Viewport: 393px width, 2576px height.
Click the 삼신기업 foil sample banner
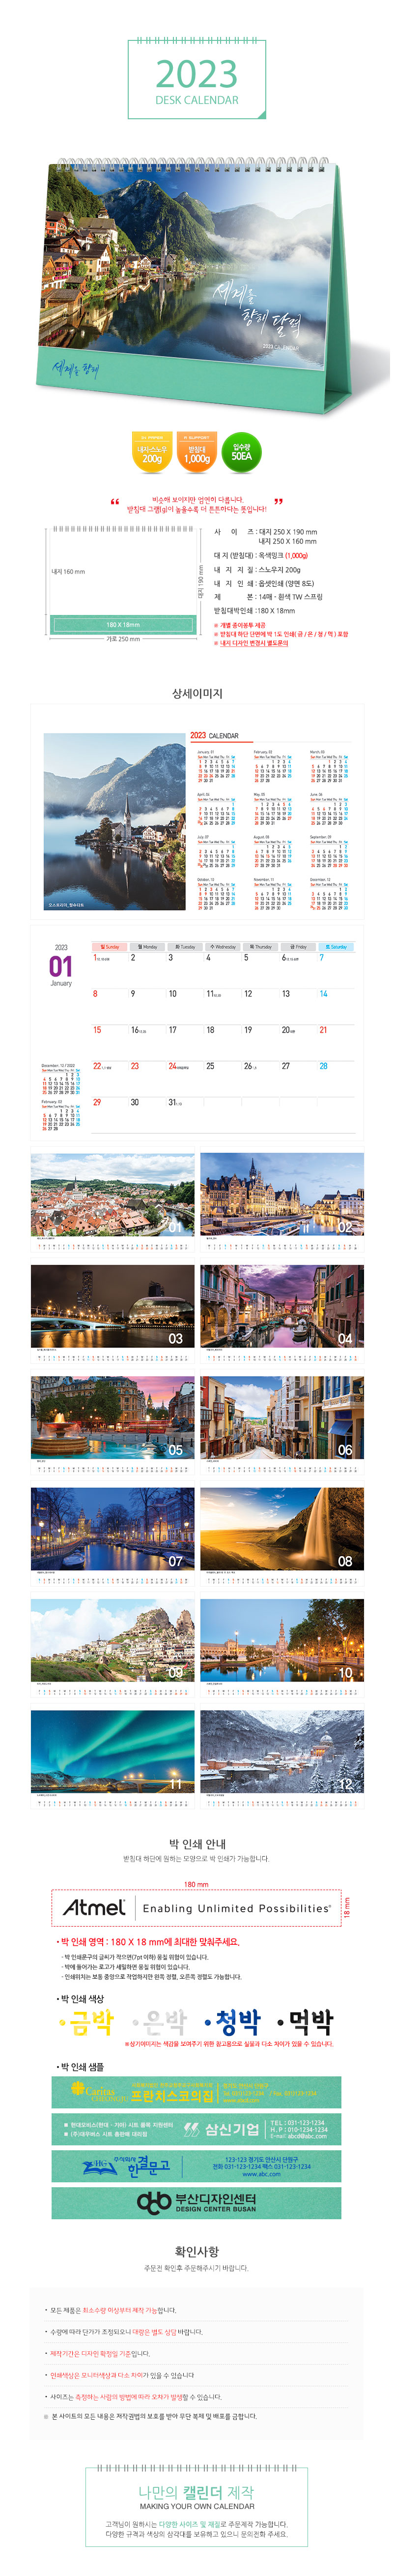pos(196,2129)
